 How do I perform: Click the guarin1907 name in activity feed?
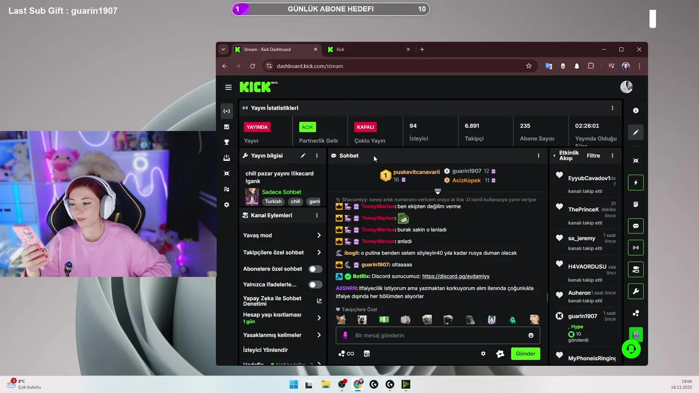(x=582, y=316)
